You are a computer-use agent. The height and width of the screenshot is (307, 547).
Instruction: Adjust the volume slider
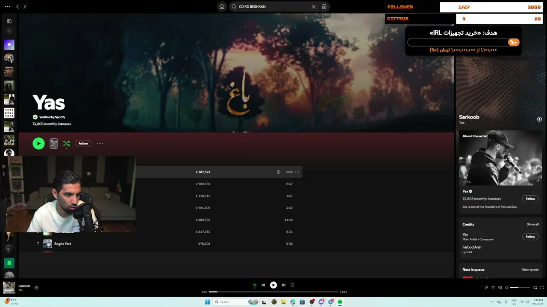pyautogui.click(x=520, y=288)
